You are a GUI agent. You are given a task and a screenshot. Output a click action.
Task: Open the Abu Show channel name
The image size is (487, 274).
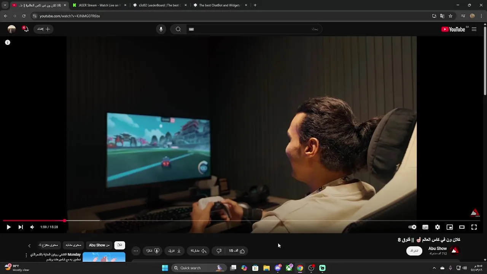[438, 249]
